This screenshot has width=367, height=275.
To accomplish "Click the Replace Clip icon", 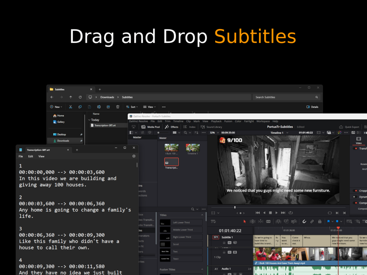I will click(294, 221).
